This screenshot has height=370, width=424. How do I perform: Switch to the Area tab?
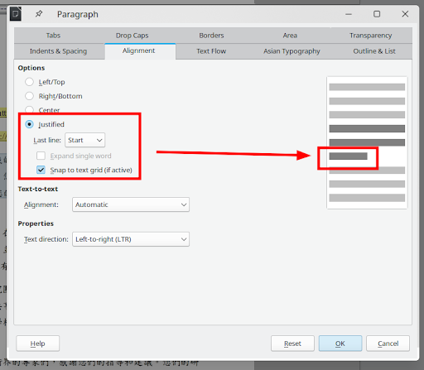click(290, 36)
